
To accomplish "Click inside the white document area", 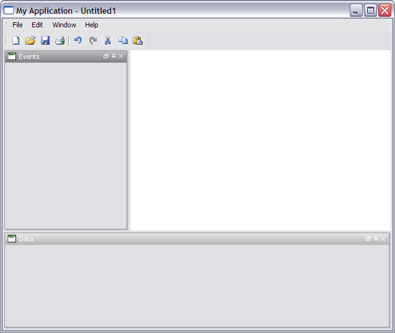I will click(x=260, y=140).
